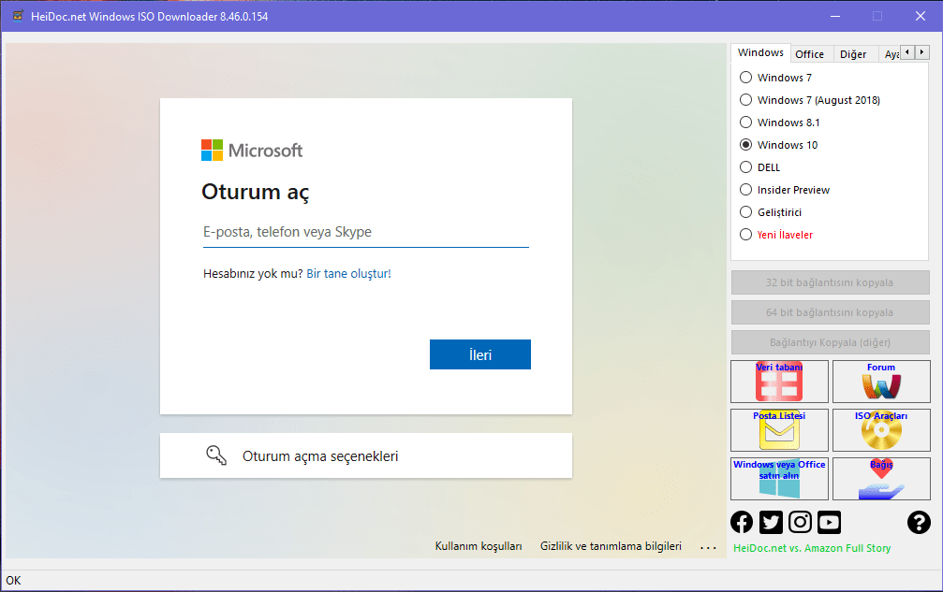Open the Kullanım koşulları link

coord(479,546)
